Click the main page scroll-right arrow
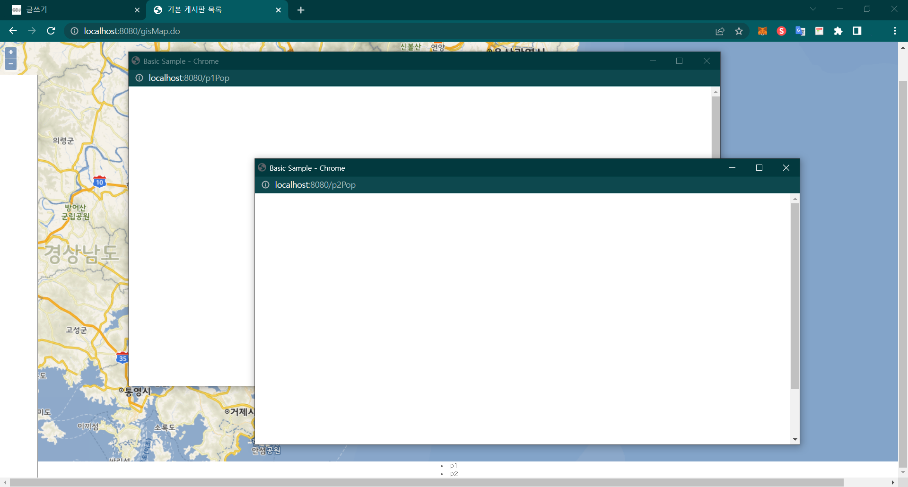The height and width of the screenshot is (487, 908). pyautogui.click(x=893, y=482)
